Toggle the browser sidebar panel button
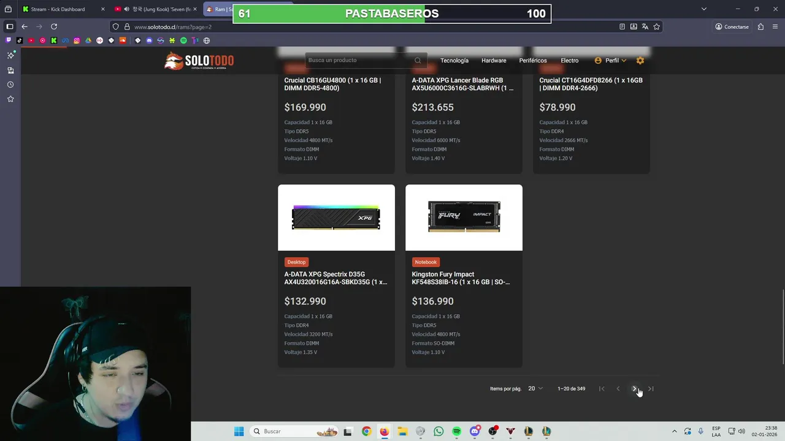785x441 pixels. tap(10, 26)
